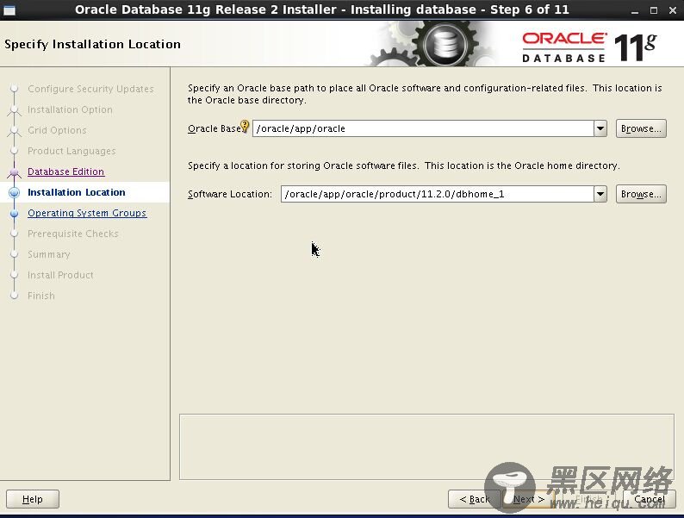Click the Installation Option step label
Screen dimensions: 684x518
[x=70, y=109]
